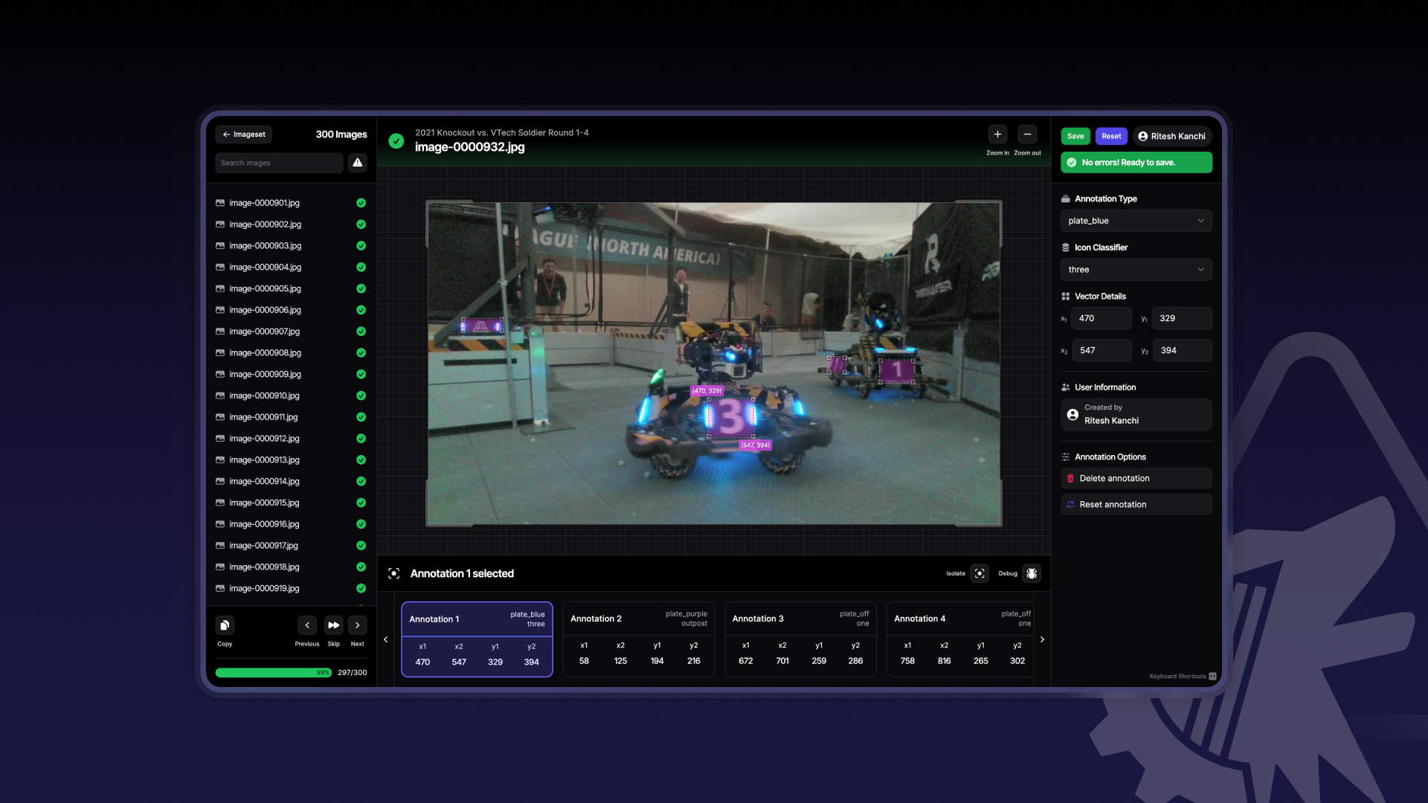
Task: Open the Icon Classifier three dropdown
Action: click(x=1136, y=270)
